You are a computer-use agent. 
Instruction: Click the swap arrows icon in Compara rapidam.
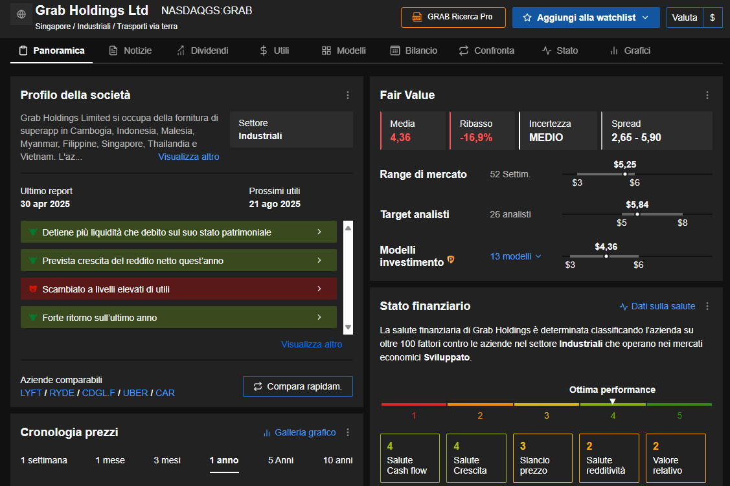point(257,386)
